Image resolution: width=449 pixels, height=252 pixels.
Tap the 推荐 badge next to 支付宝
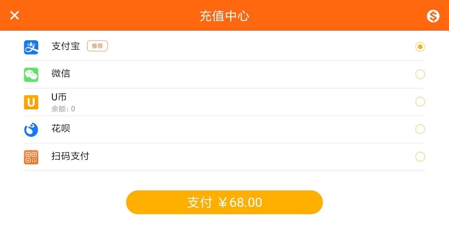point(97,46)
